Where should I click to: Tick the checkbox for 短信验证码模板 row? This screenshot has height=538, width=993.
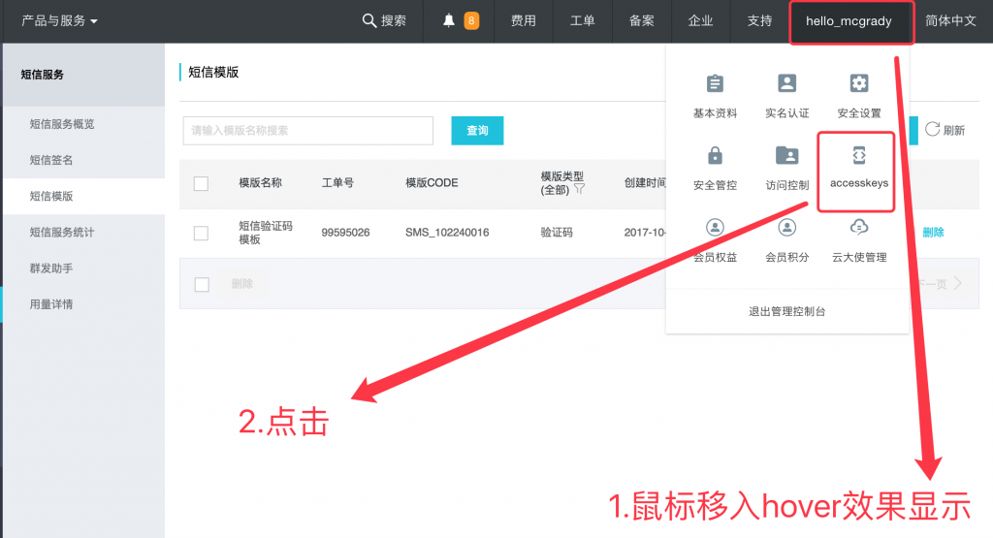pyautogui.click(x=201, y=233)
